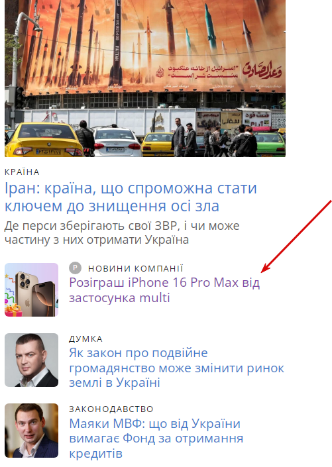Select the ДУМКА category label
The height and width of the screenshot is (467, 332).
point(86,338)
